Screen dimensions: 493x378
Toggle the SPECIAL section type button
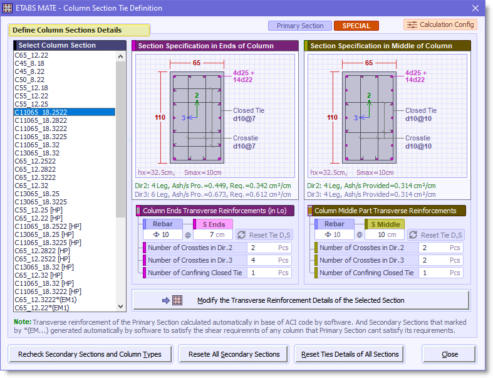[x=356, y=26]
